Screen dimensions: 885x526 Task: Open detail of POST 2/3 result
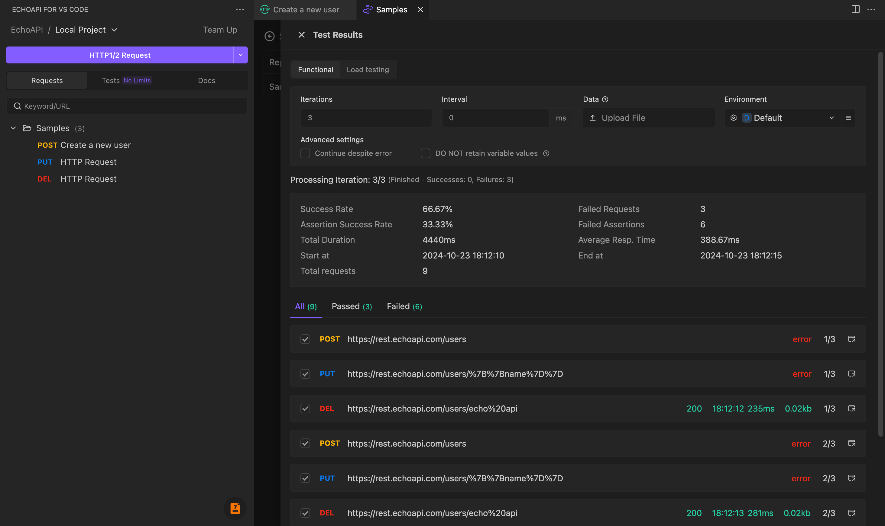point(851,443)
